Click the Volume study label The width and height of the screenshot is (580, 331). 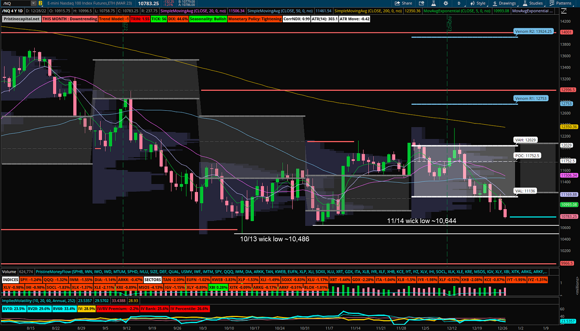(x=10, y=272)
